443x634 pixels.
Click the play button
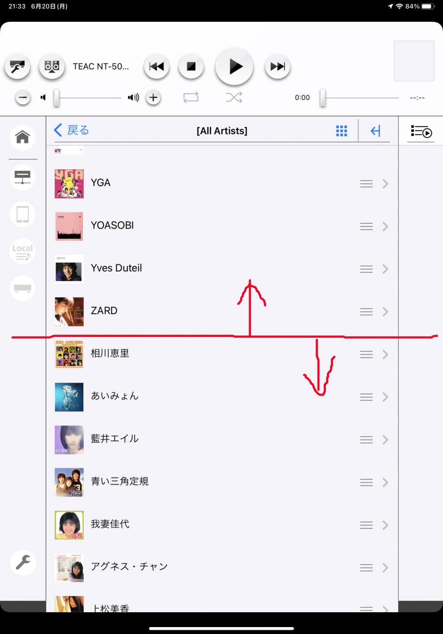point(234,66)
